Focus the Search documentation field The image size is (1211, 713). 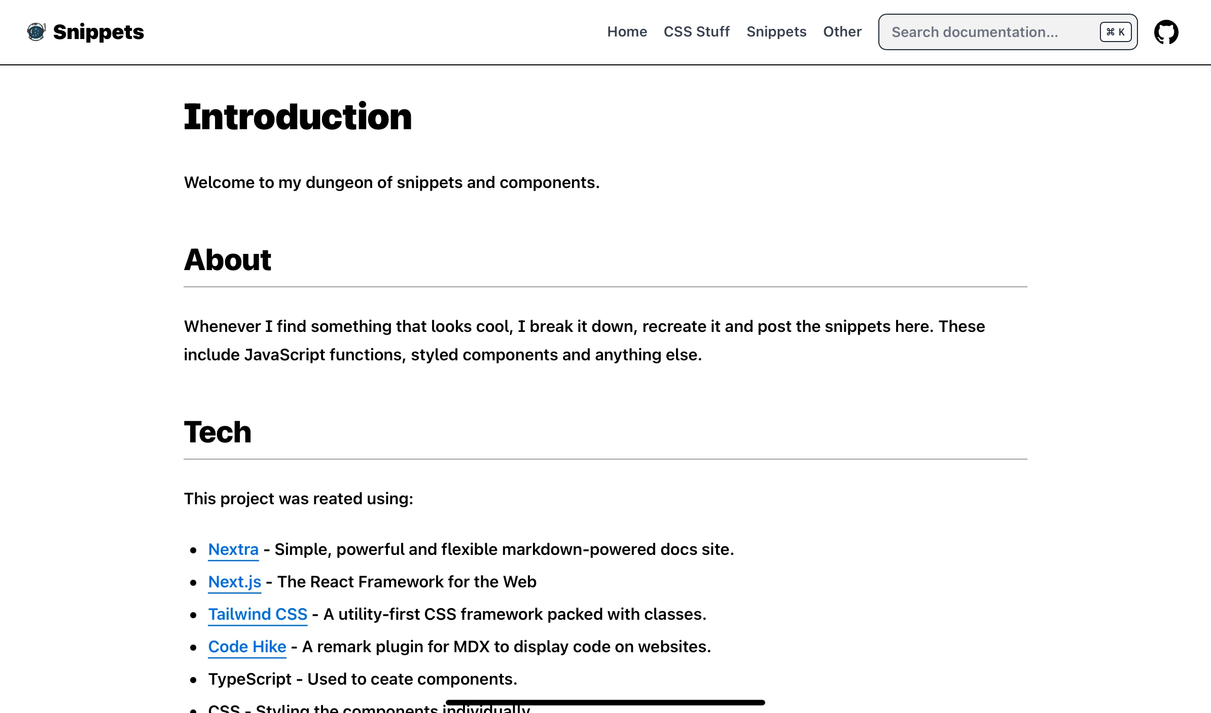(x=1008, y=32)
